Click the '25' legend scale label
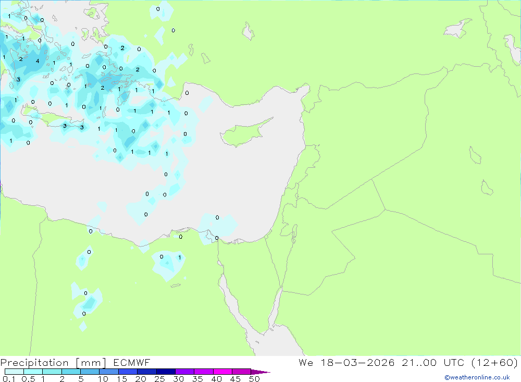Image resolution: width=521 pixels, height=382 pixels. (159, 379)
